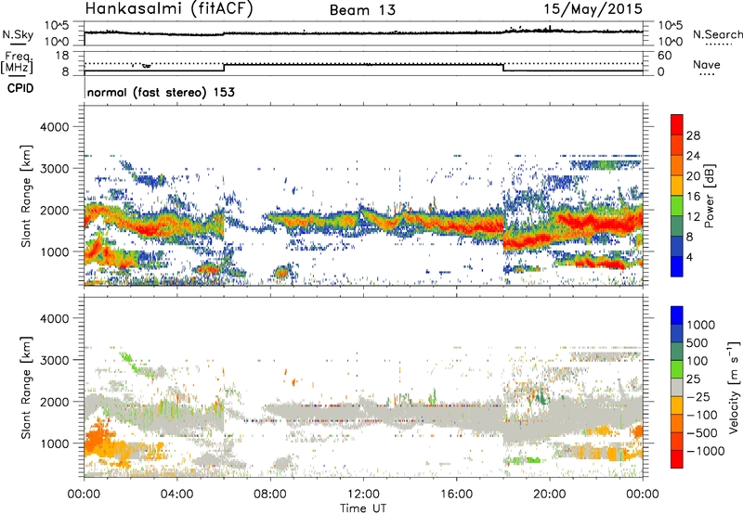
Task: Click the '-1000' tick on the velocity colorbar
Action: point(705,451)
